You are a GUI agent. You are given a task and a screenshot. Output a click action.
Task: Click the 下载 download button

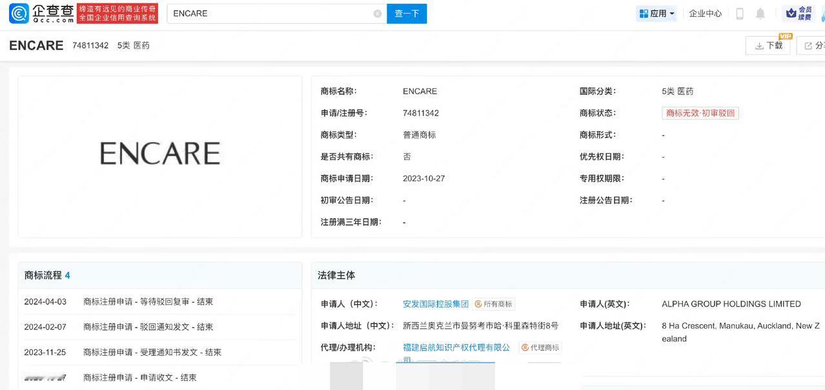point(768,45)
